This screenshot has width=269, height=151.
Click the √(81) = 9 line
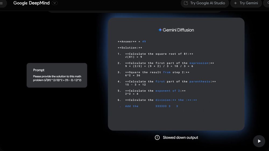(x=134, y=57)
